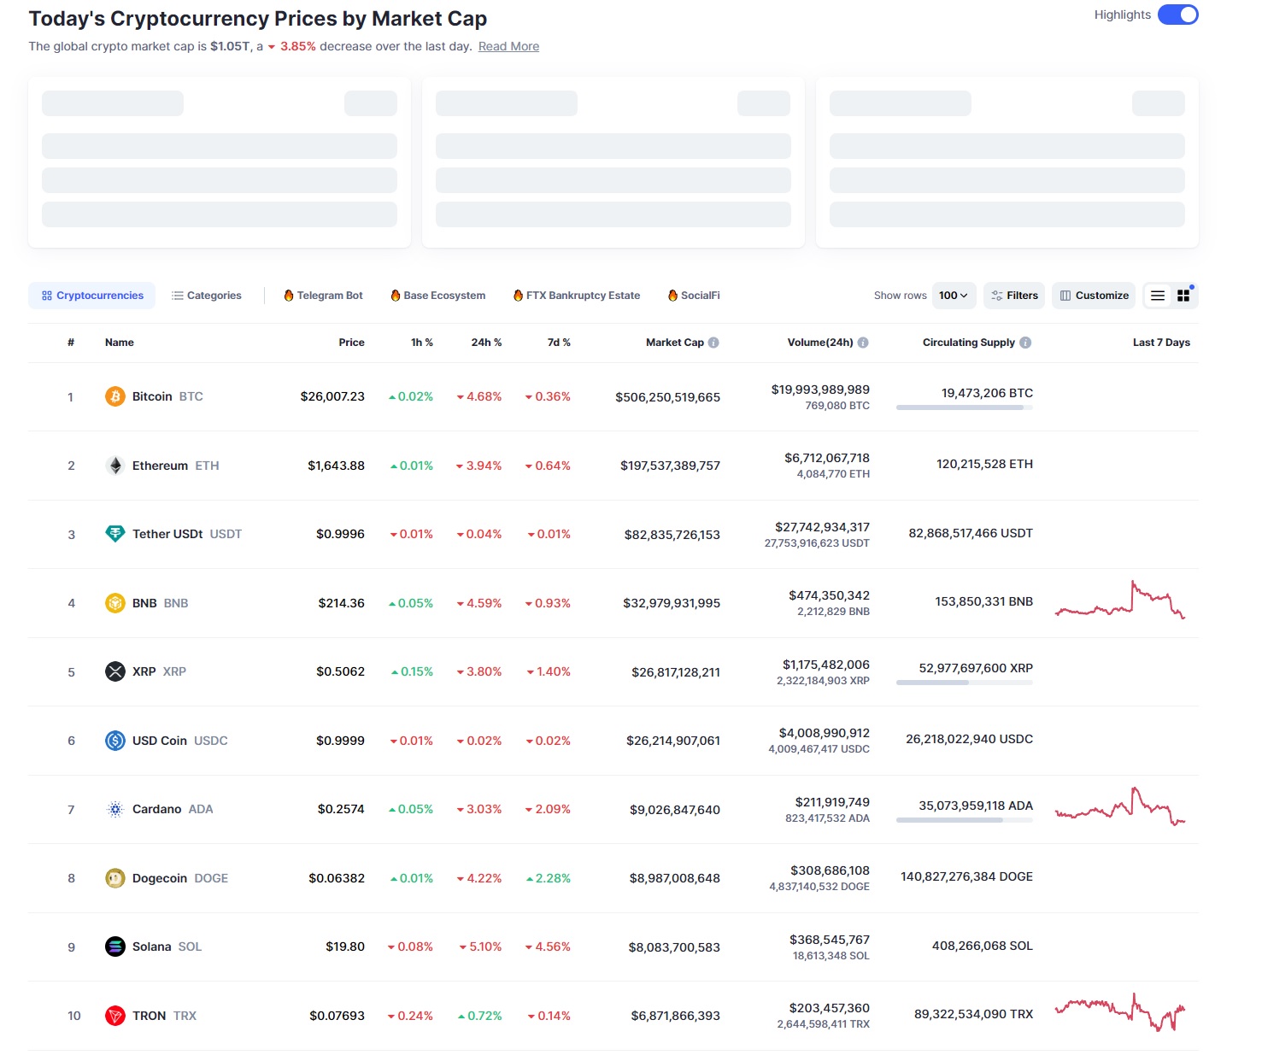Switch to list view icon
Image resolution: width=1262 pixels, height=1055 pixels.
point(1158,296)
